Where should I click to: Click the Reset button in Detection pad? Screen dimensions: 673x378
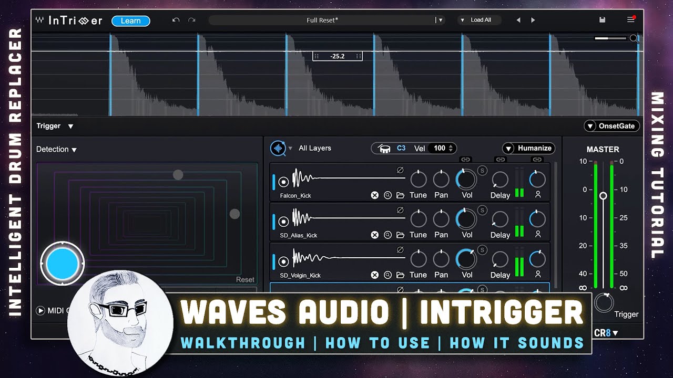(245, 280)
